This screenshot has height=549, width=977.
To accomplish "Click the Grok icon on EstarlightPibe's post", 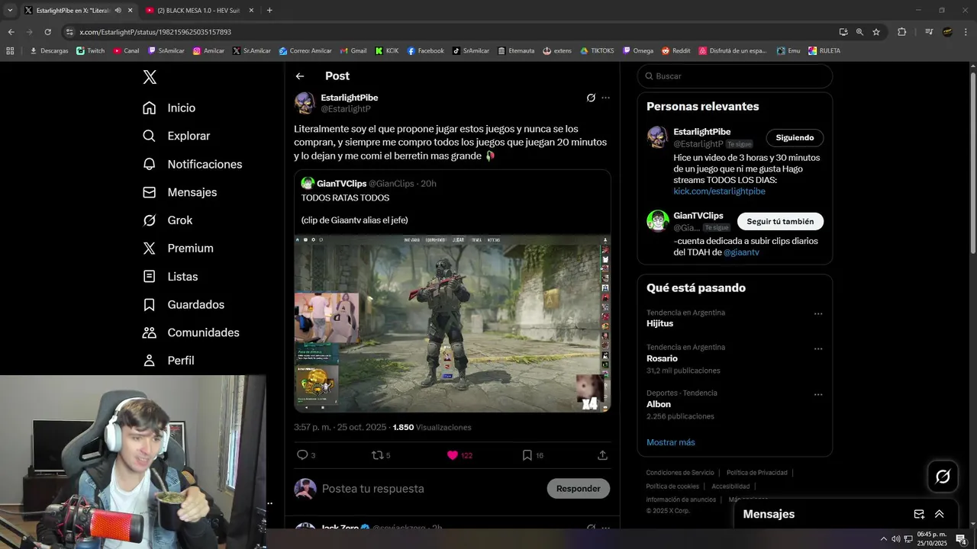I will click(x=591, y=98).
